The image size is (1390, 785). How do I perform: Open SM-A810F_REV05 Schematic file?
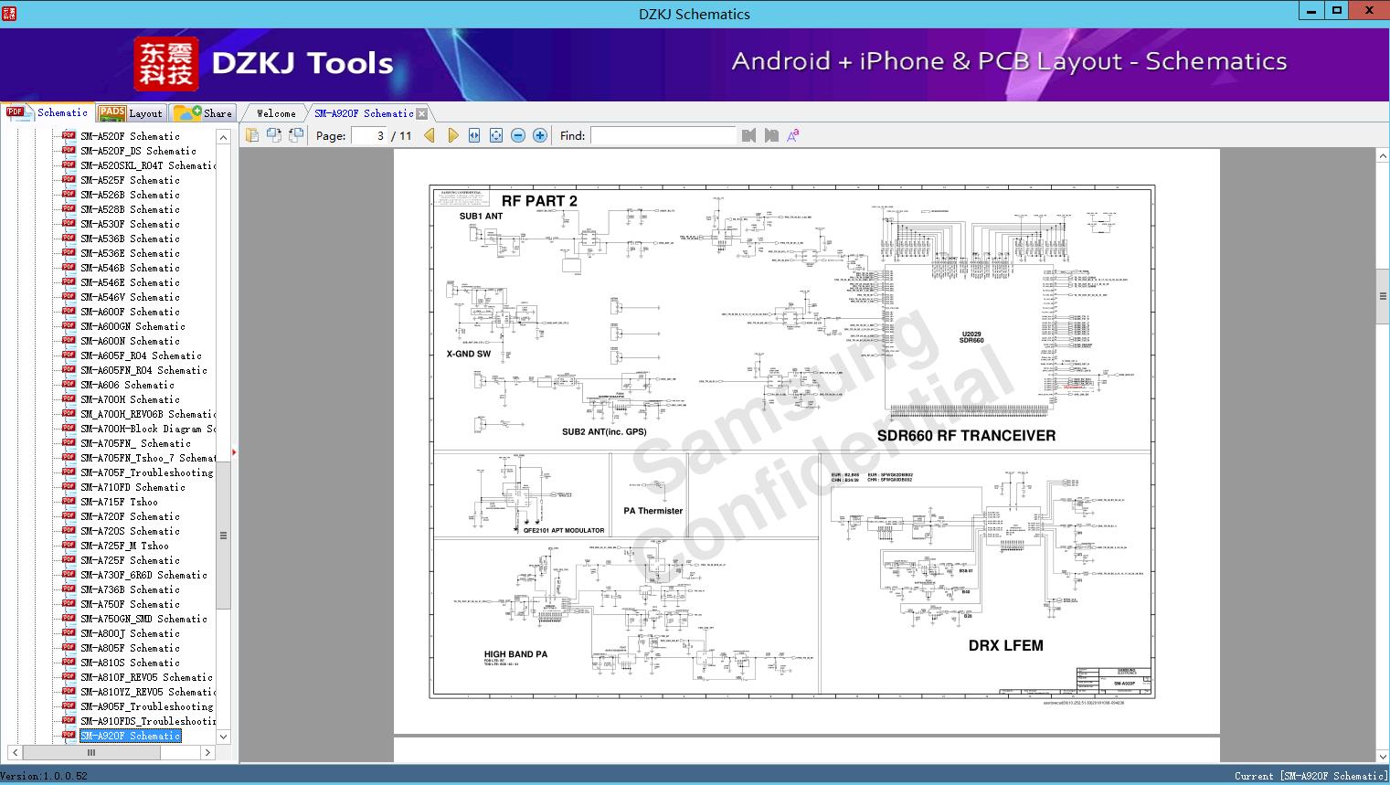[146, 677]
